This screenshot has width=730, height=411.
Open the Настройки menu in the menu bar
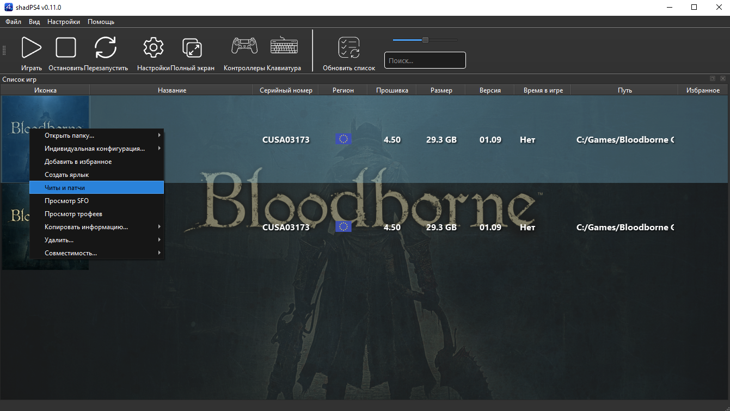[x=64, y=22]
